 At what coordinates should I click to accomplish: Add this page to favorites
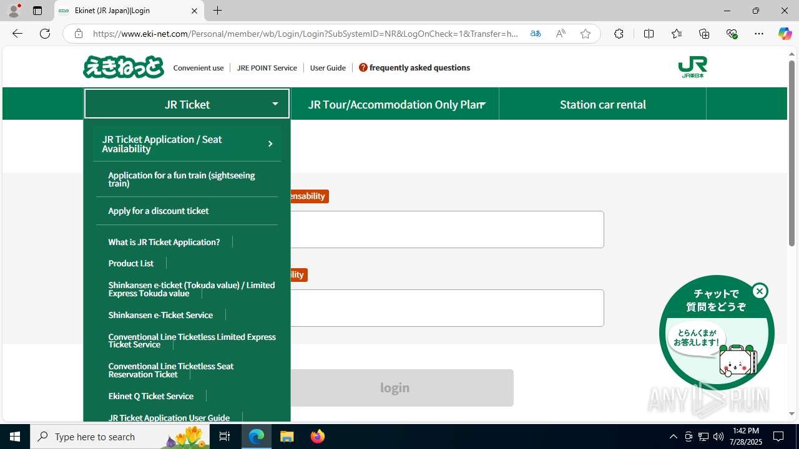point(586,34)
